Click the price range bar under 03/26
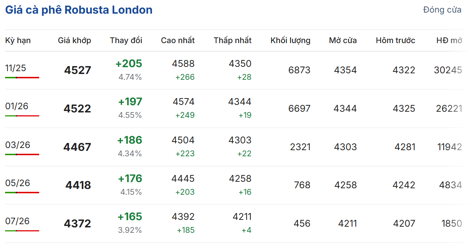 pyautogui.click(x=22, y=154)
